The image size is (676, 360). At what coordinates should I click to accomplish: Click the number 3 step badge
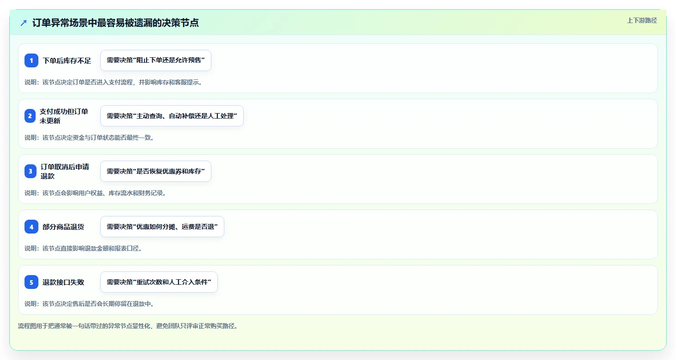click(x=31, y=171)
